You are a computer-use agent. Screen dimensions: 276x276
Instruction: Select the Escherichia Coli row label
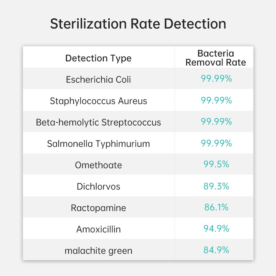[98, 79]
